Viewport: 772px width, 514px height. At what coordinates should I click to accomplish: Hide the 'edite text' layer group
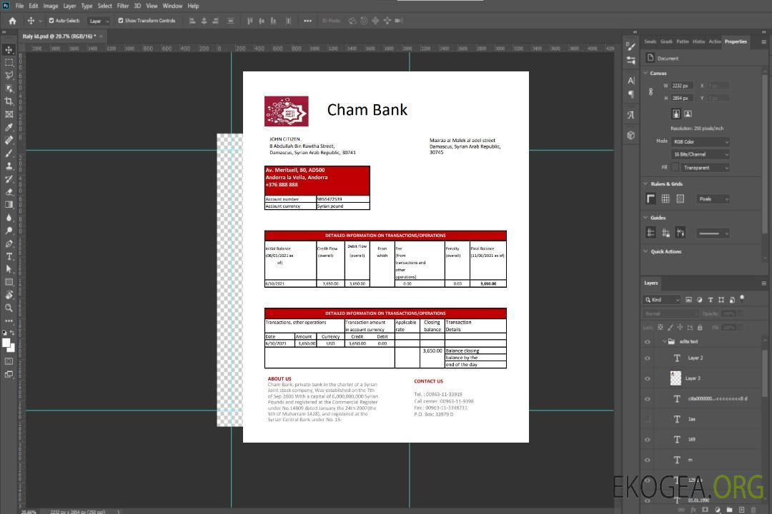[x=648, y=342]
